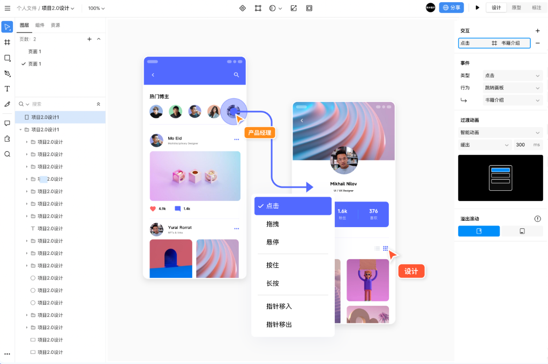
Task: Choose 悬停 in the trigger menu
Action: 293,242
